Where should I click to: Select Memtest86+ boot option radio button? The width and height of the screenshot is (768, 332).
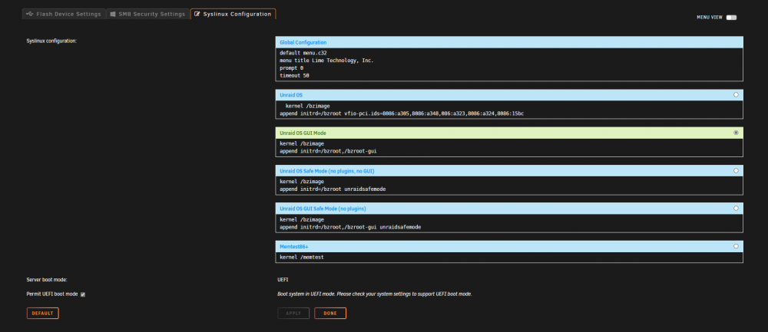(736, 246)
